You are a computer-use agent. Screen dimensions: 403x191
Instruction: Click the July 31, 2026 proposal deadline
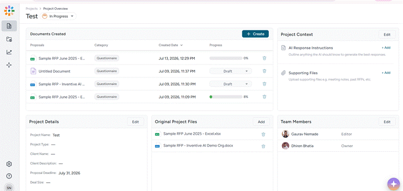point(69,173)
